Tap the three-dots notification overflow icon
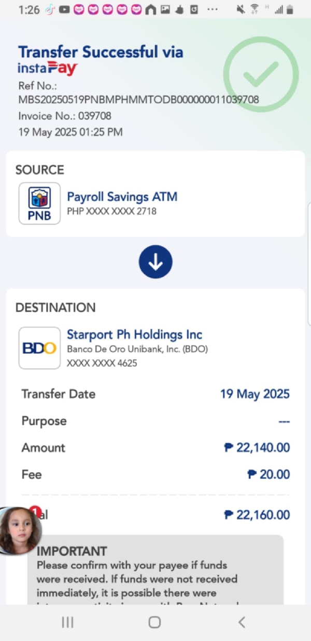The image size is (311, 641). pyautogui.click(x=212, y=9)
